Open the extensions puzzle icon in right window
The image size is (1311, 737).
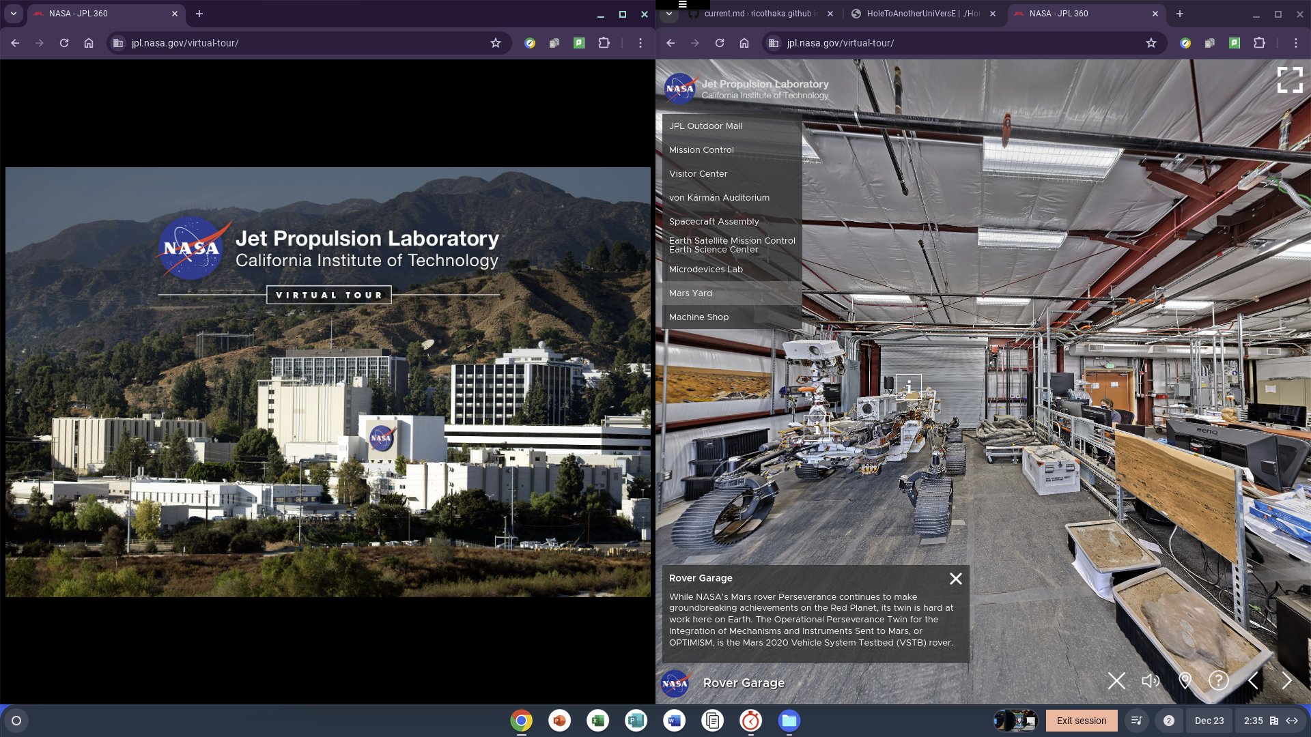click(1259, 43)
